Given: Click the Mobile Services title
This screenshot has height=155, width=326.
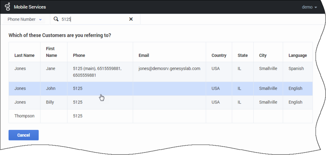Looking at the screenshot, I should [x=30, y=7].
